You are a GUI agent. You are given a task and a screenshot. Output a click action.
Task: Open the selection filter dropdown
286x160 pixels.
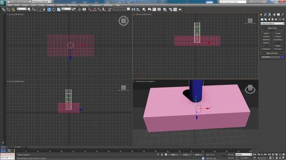[x=21, y=9]
